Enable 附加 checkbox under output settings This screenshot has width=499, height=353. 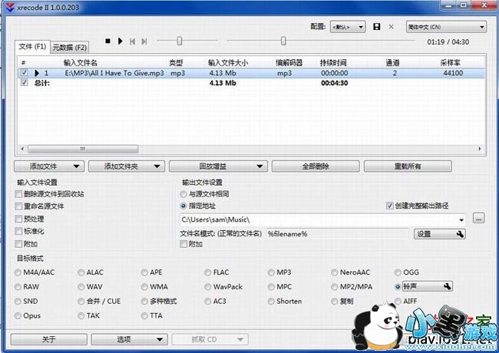pyautogui.click(x=183, y=244)
